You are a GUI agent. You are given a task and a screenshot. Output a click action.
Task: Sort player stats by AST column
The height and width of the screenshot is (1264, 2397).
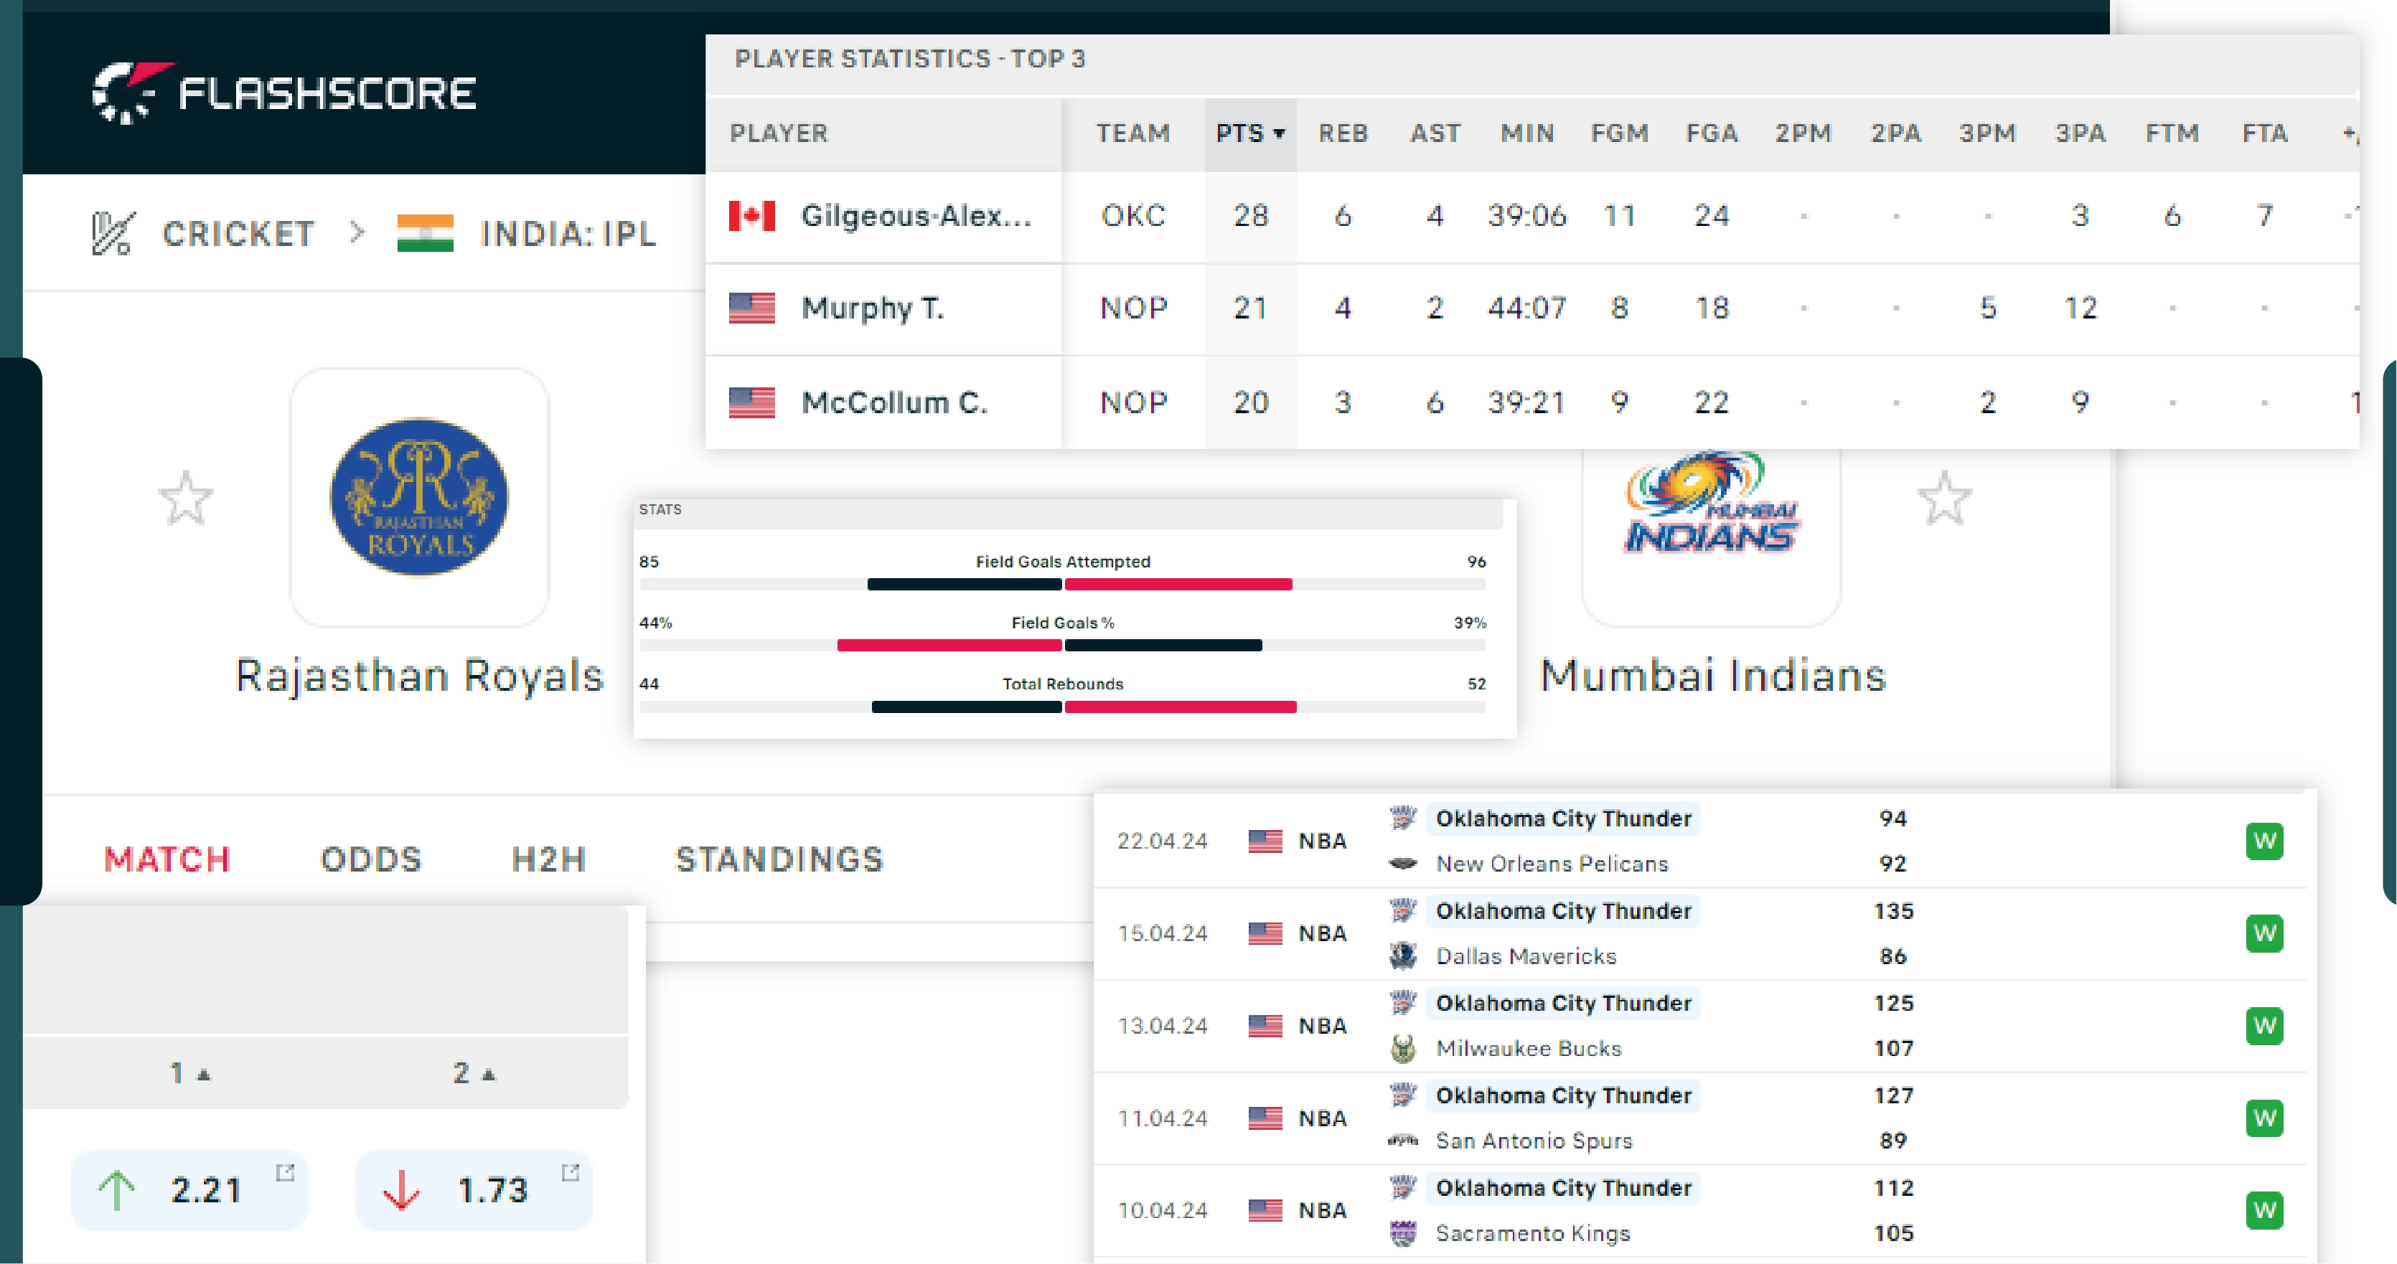(1435, 134)
